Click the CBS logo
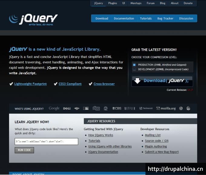206x175 pixels. [x=117, y=108]
